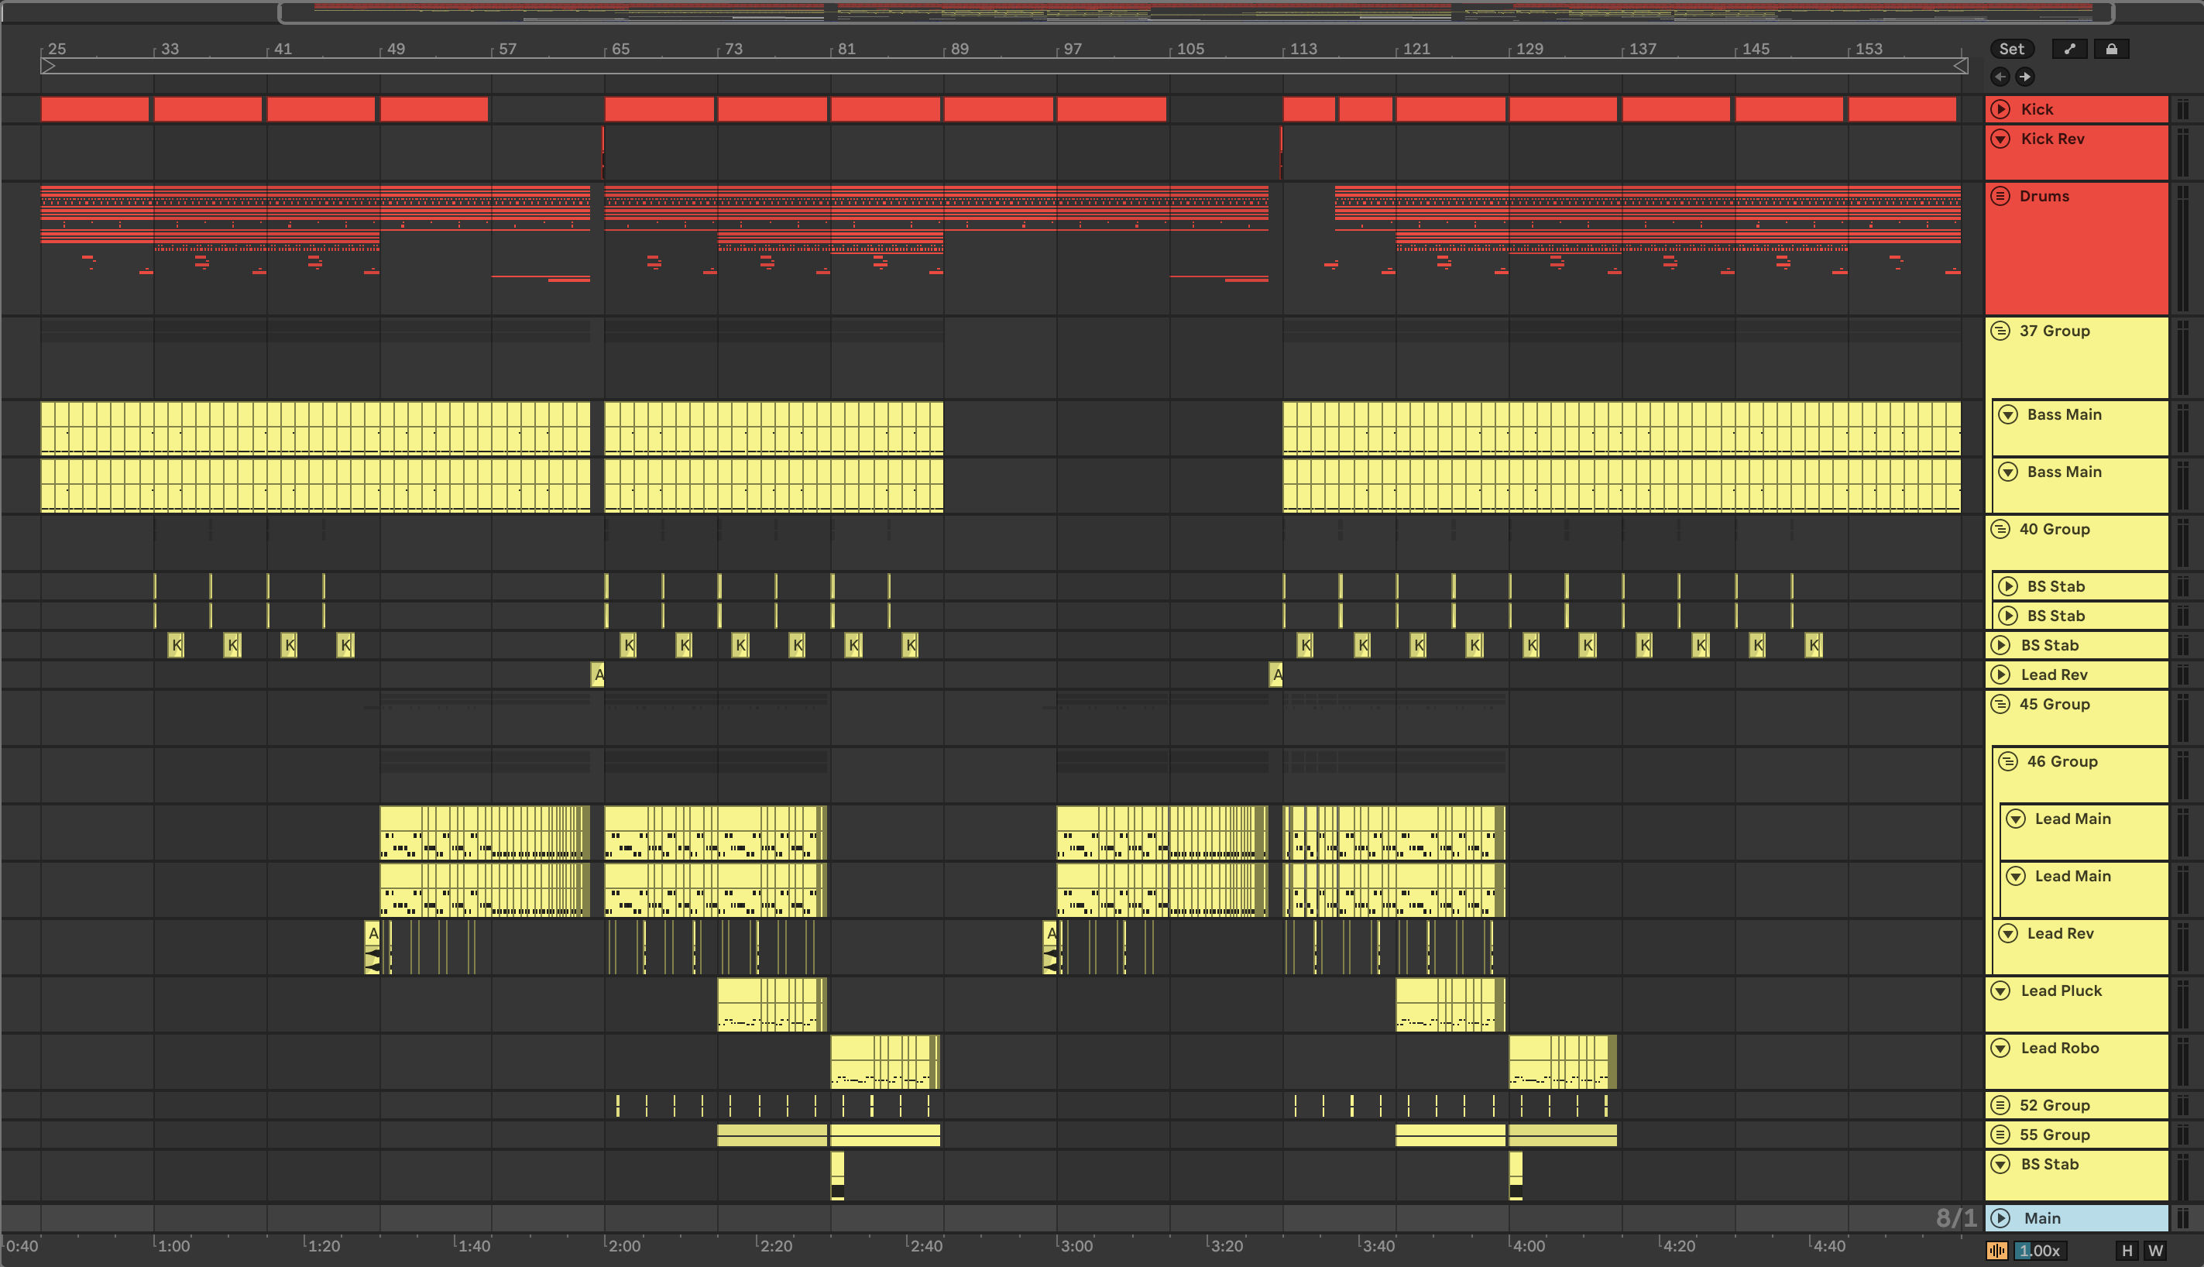2204x1267 pixels.
Task: Toggle the H optimize height button
Action: pos(2127,1251)
